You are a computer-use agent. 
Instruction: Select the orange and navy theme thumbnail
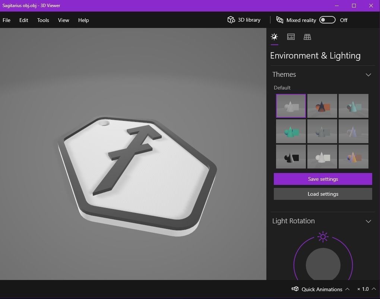tap(322, 106)
